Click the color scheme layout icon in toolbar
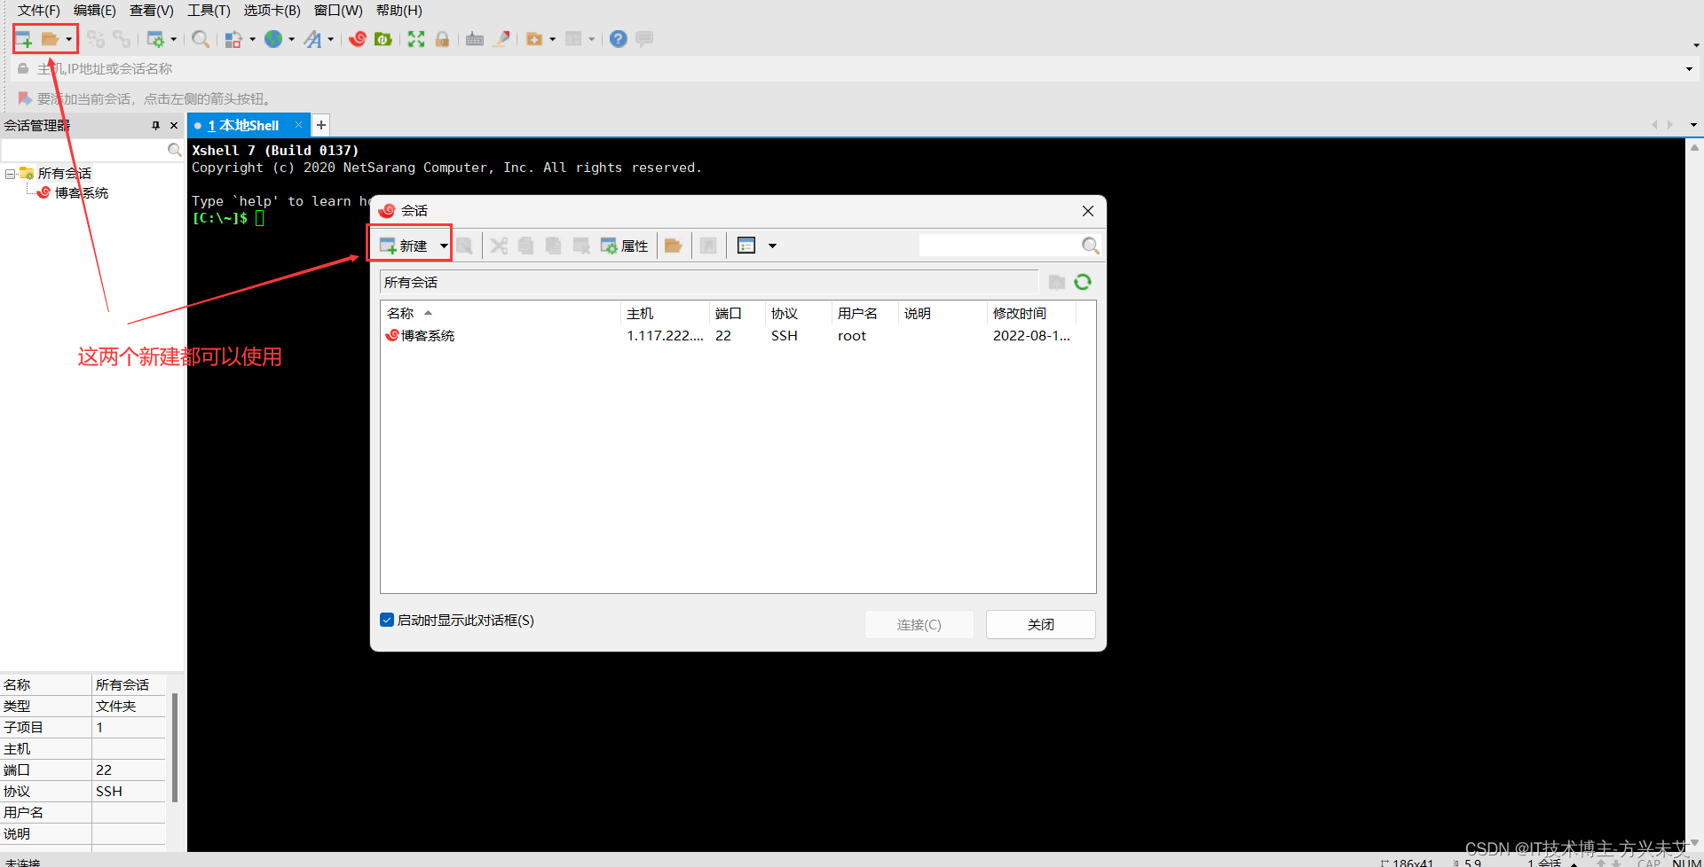Image resolution: width=1704 pixels, height=867 pixels. pyautogui.click(x=233, y=39)
